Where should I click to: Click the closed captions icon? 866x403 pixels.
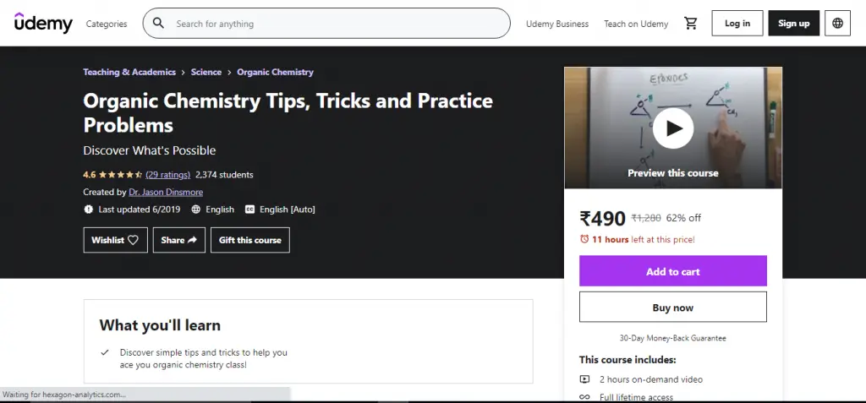(x=249, y=209)
